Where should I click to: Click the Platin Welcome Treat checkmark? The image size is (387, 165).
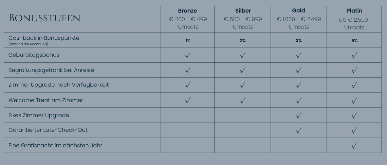(x=354, y=100)
